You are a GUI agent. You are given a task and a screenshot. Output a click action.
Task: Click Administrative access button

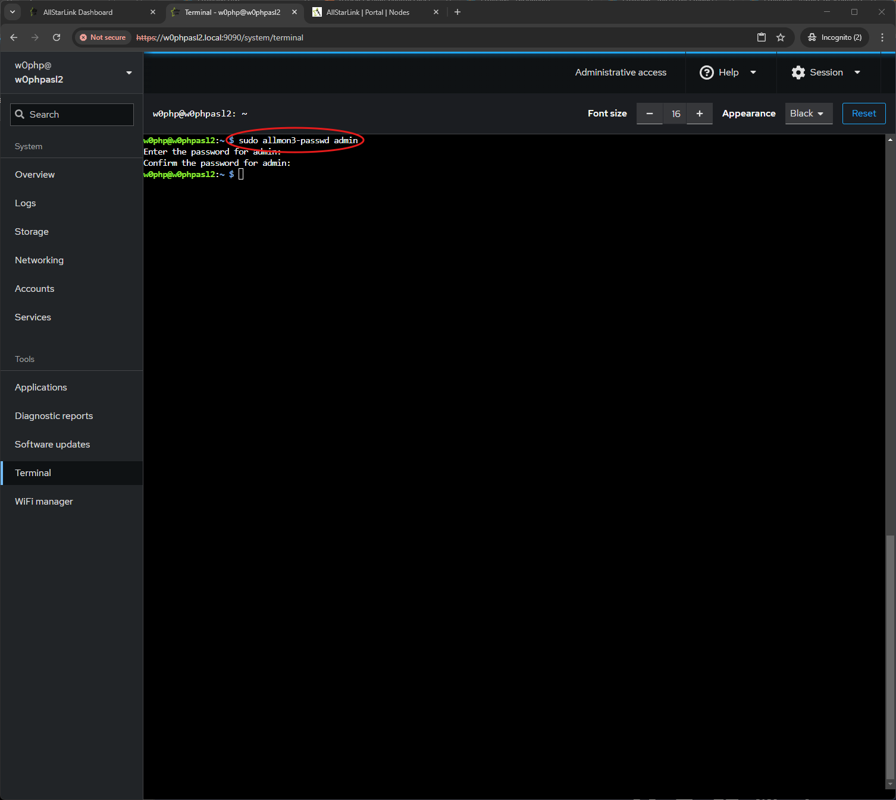(x=621, y=73)
